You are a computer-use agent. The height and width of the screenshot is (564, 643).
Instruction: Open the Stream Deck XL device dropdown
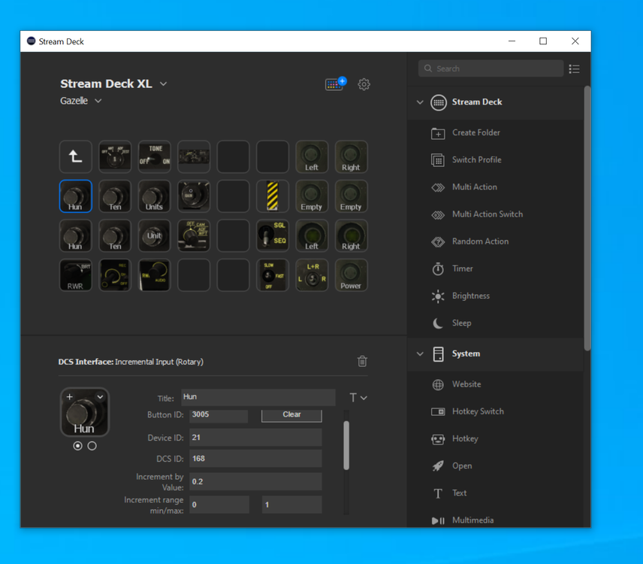pyautogui.click(x=164, y=84)
